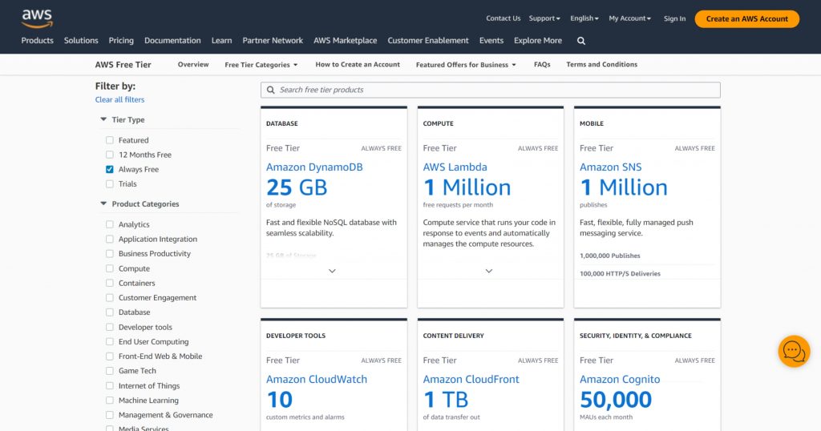Viewport: 821px width, 431px height.
Task: Tick the Game Tech checkbox
Action: pyautogui.click(x=109, y=371)
